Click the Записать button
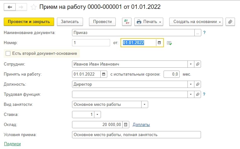The width and height of the screenshot is (240, 149). click(70, 22)
